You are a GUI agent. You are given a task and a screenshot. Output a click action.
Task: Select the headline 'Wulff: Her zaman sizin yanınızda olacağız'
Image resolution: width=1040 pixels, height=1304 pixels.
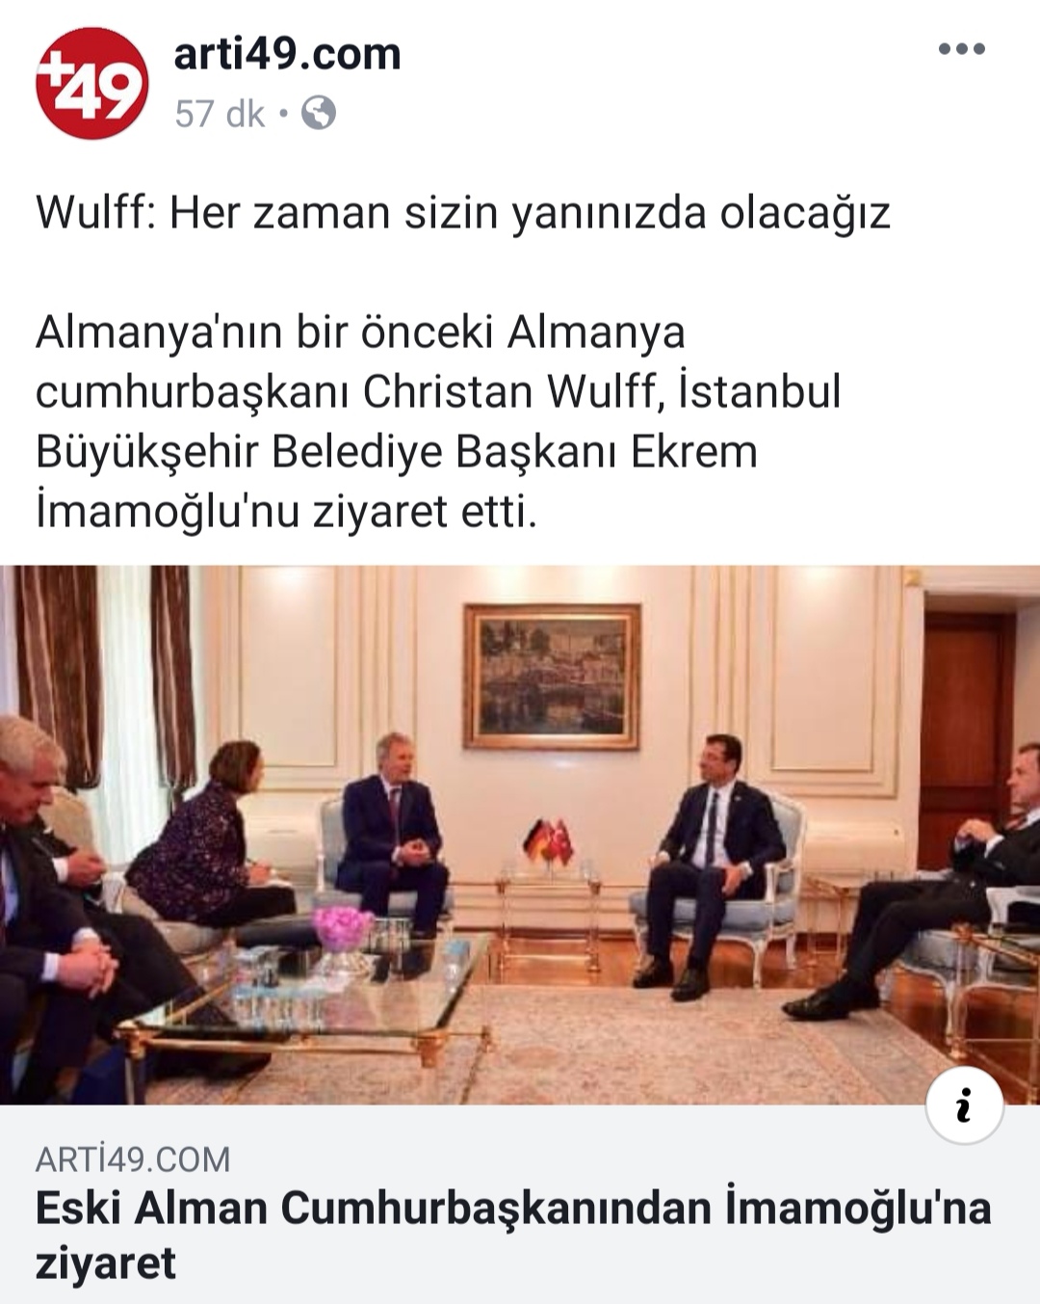point(463,213)
